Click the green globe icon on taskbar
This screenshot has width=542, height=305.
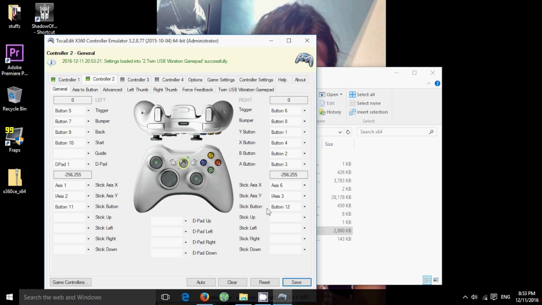click(x=224, y=297)
